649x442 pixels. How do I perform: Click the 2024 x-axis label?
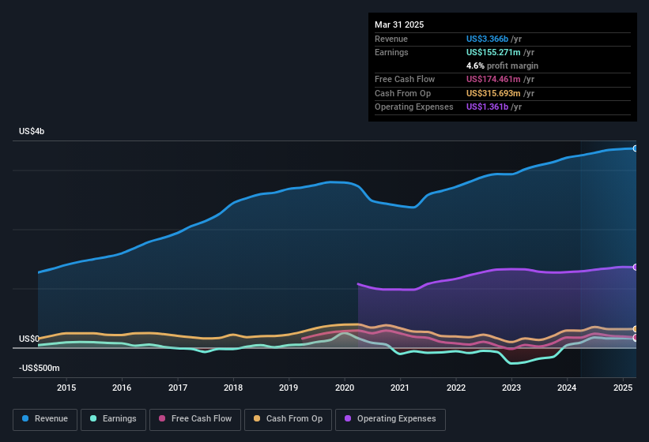(x=567, y=388)
